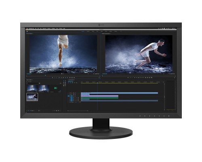Click the timeline vertical scrollbar
Image resolution: width=202 pixels, height=162 pixels.
[x=164, y=96]
